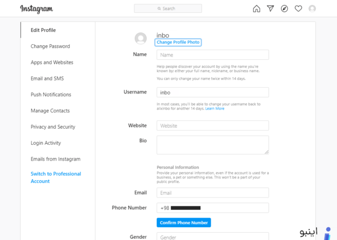337x240 pixels.
Task: Open profile avatar in top bar
Action: (312, 8)
